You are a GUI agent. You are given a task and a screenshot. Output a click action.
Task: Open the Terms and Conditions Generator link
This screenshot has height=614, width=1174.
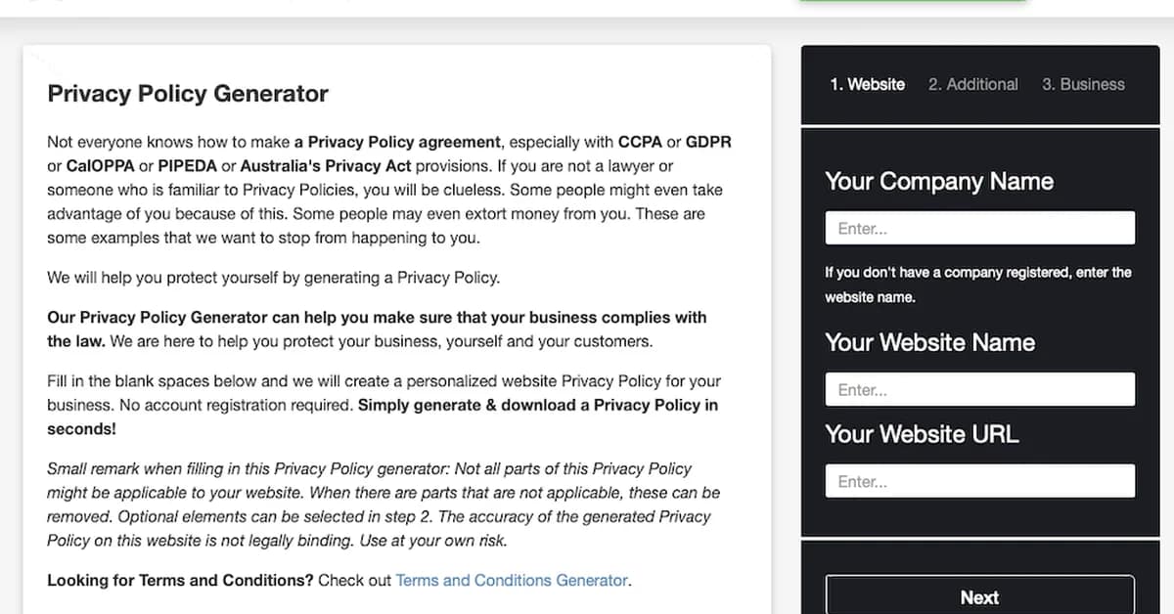511,580
